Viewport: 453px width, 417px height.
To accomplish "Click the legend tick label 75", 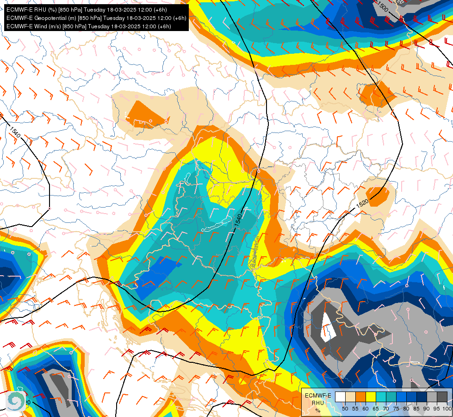I will click(x=396, y=409).
